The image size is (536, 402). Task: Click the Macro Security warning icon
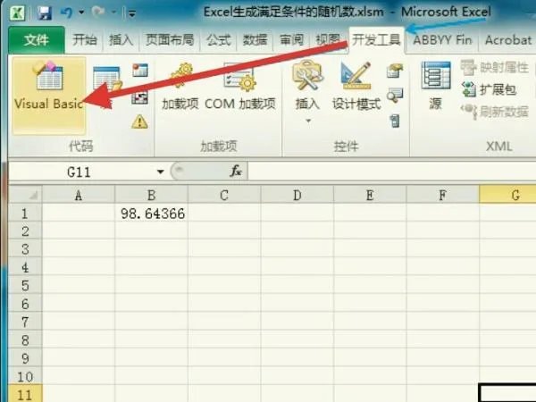point(139,121)
